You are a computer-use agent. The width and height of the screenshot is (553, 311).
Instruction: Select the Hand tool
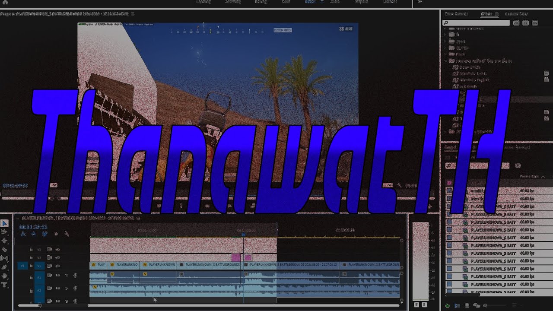click(4, 276)
